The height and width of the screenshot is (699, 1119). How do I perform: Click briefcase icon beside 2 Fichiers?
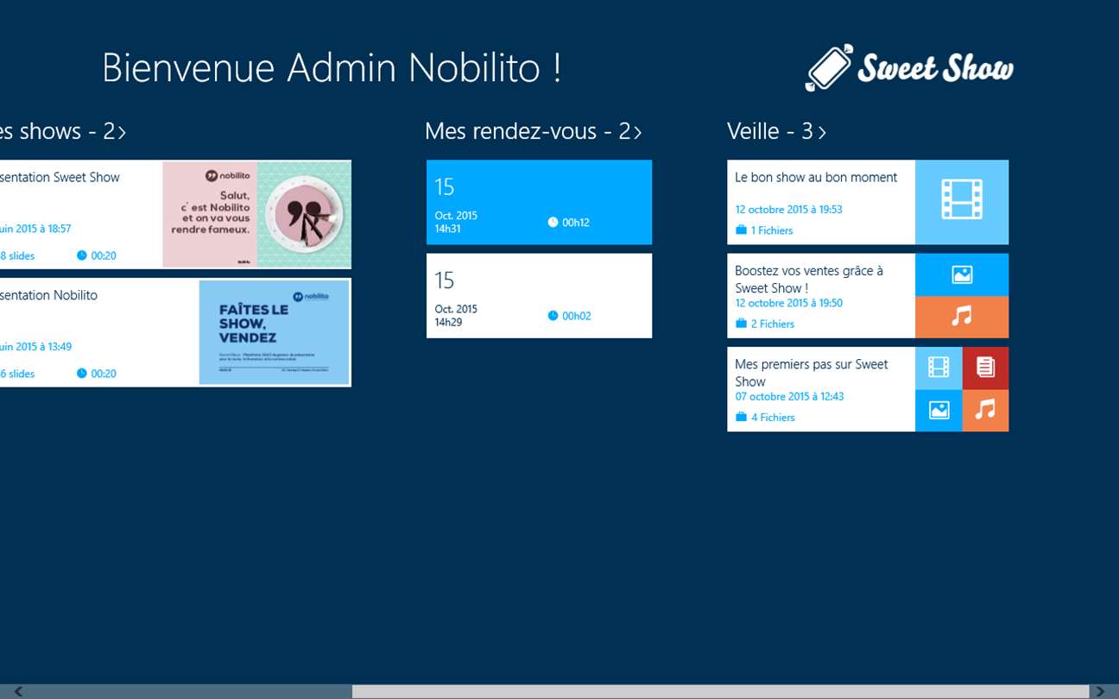[x=741, y=324]
